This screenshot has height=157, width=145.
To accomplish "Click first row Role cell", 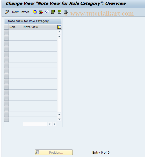I will point(16,32).
